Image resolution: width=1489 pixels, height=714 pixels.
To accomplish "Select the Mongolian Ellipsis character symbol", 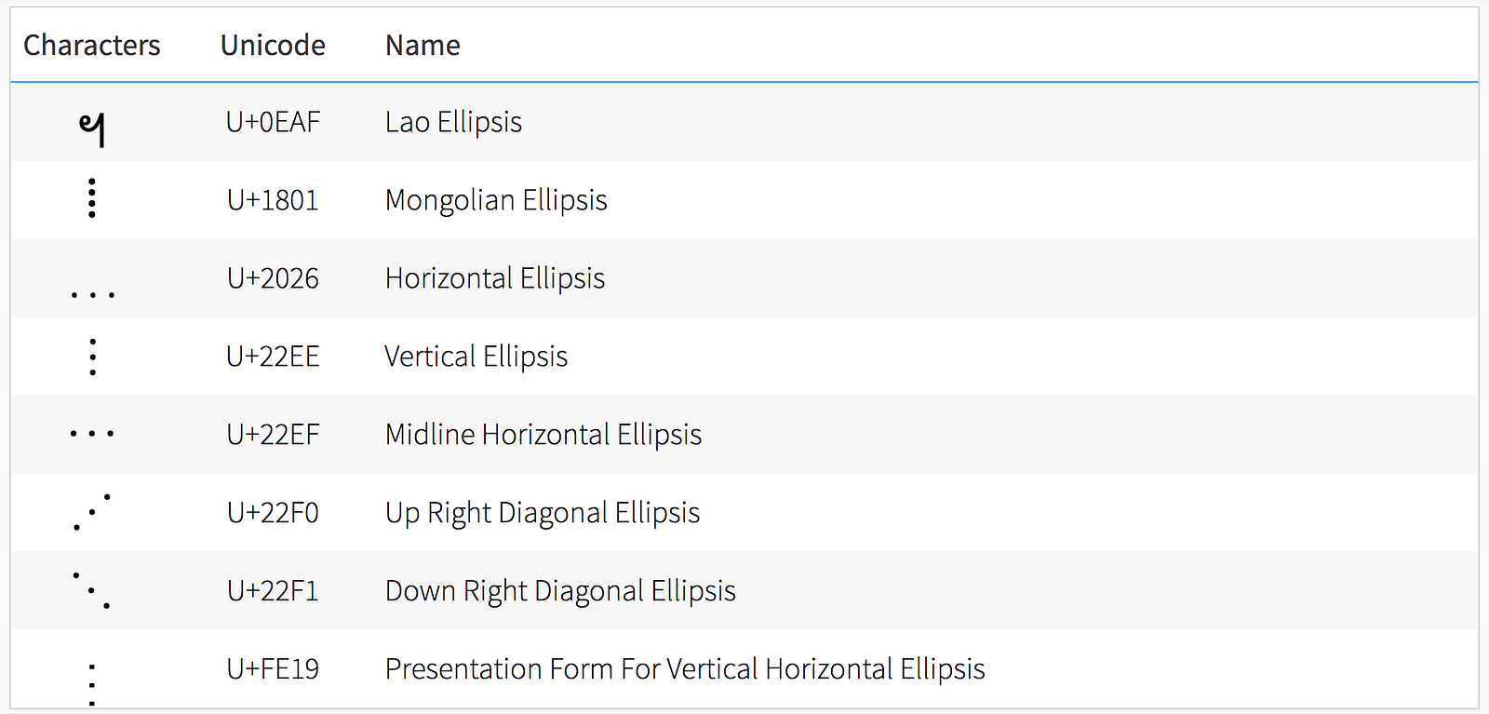I will click(x=91, y=198).
